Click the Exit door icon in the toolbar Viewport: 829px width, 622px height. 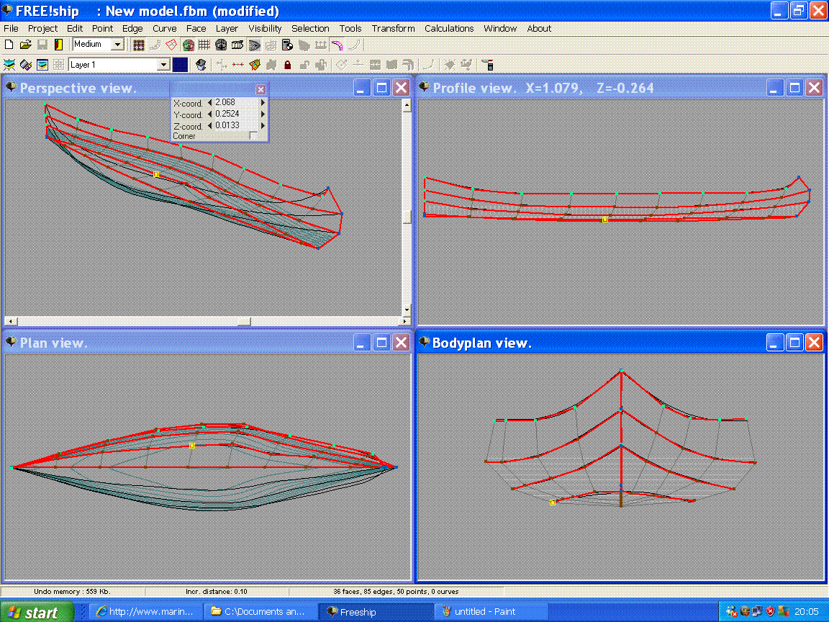(x=58, y=45)
